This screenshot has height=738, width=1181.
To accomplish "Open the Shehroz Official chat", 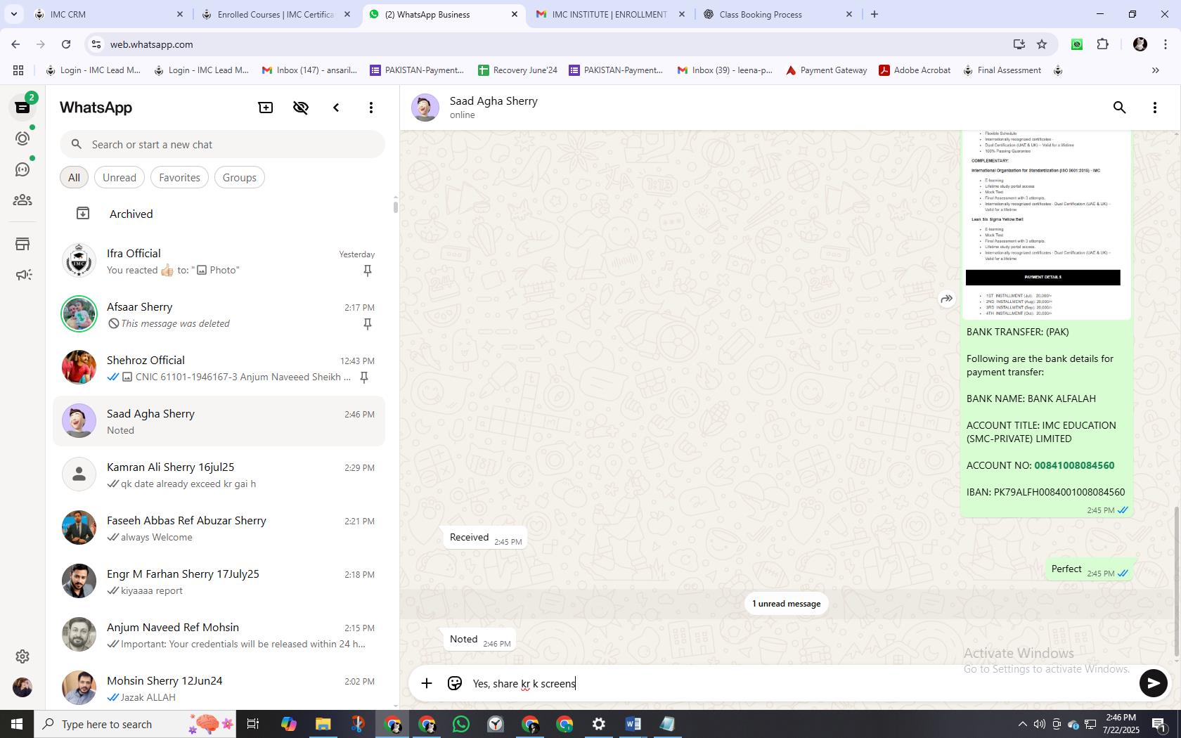I will tap(219, 368).
